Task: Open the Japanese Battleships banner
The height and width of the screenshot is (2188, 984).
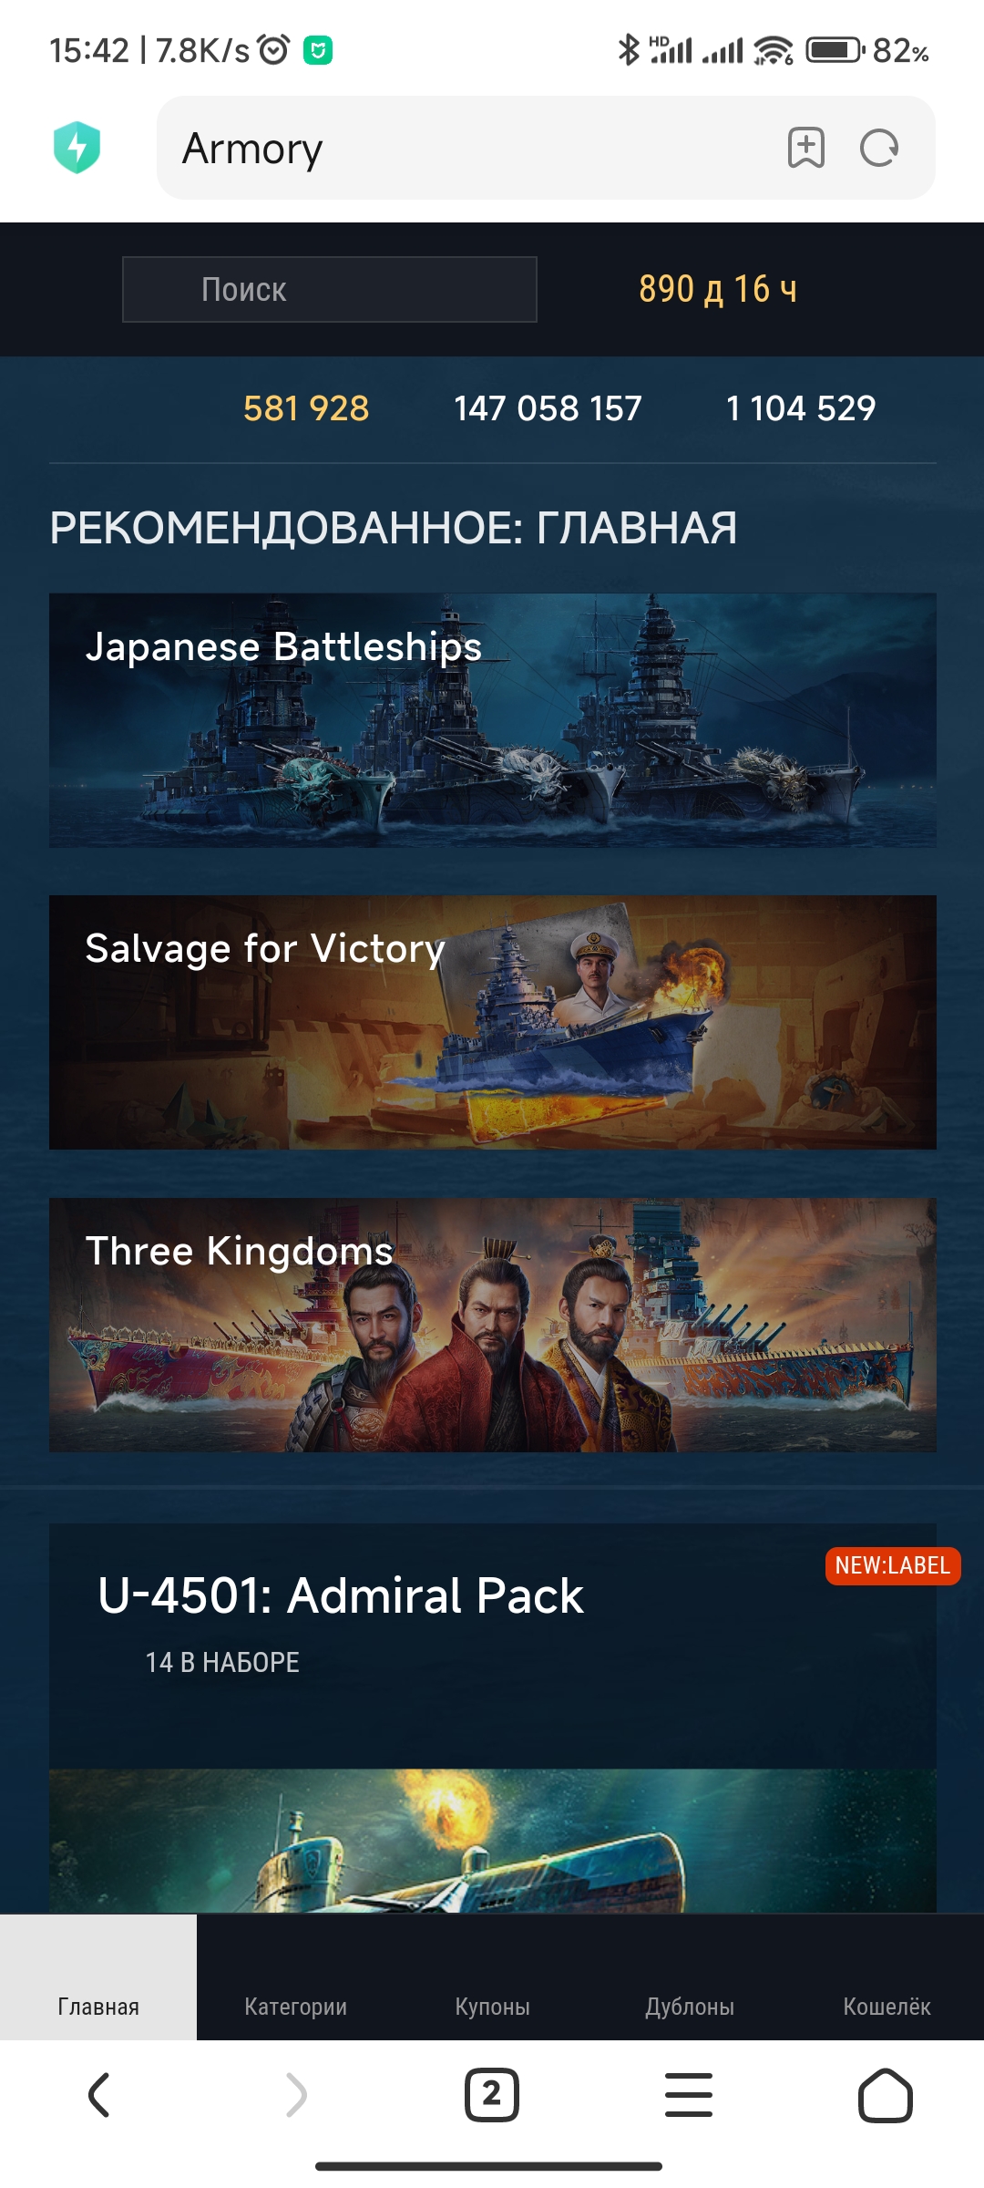Action: click(493, 720)
